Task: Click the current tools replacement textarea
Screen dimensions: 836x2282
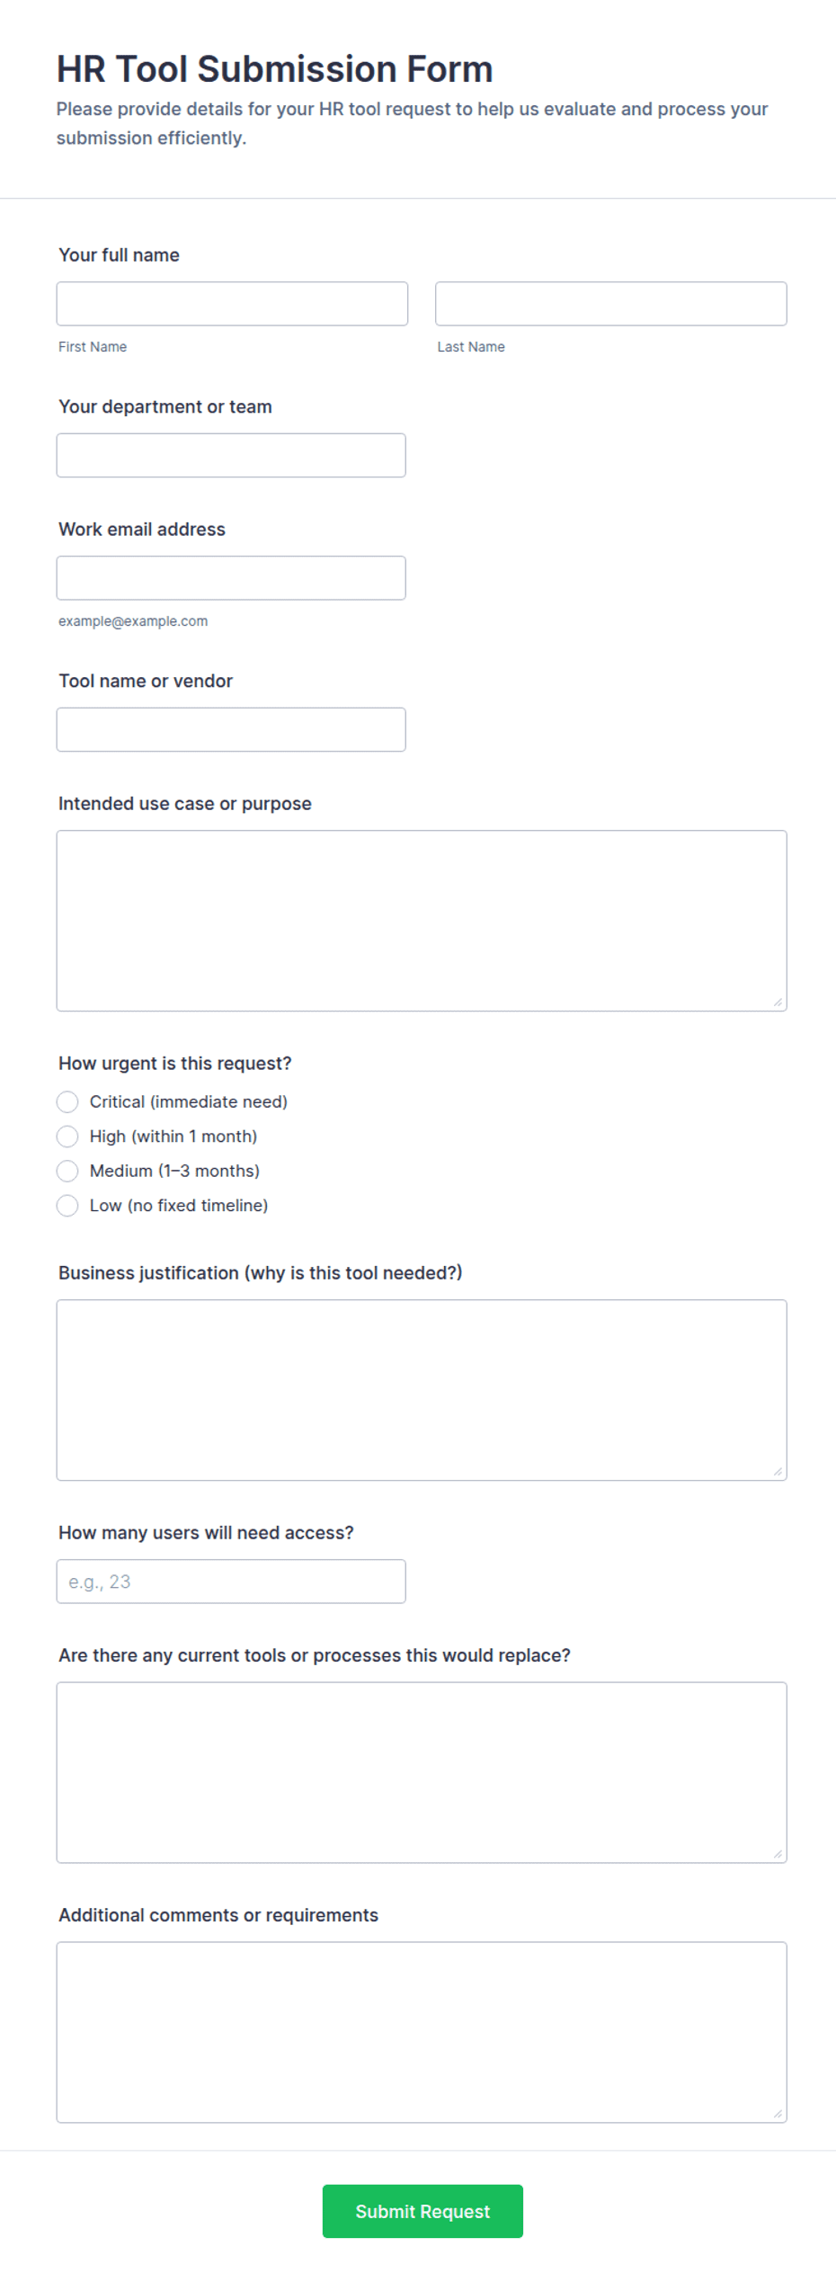Action: [422, 1772]
